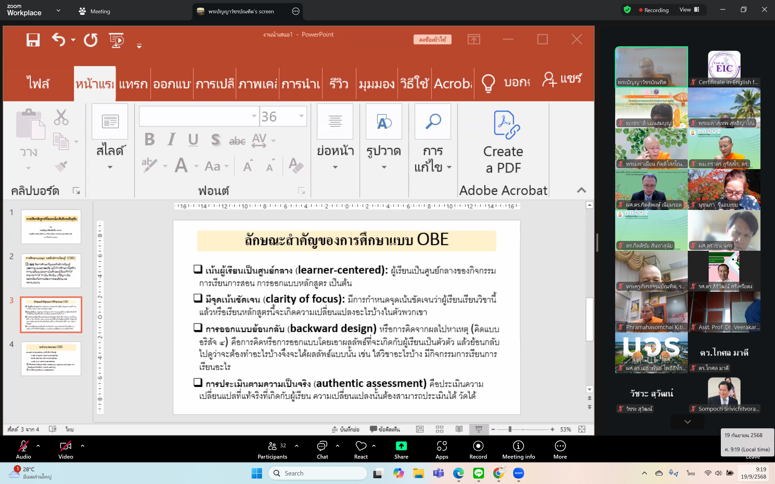Click the Notes button in status bar
Screen dimensions: 775x484
pyautogui.click(x=345, y=429)
